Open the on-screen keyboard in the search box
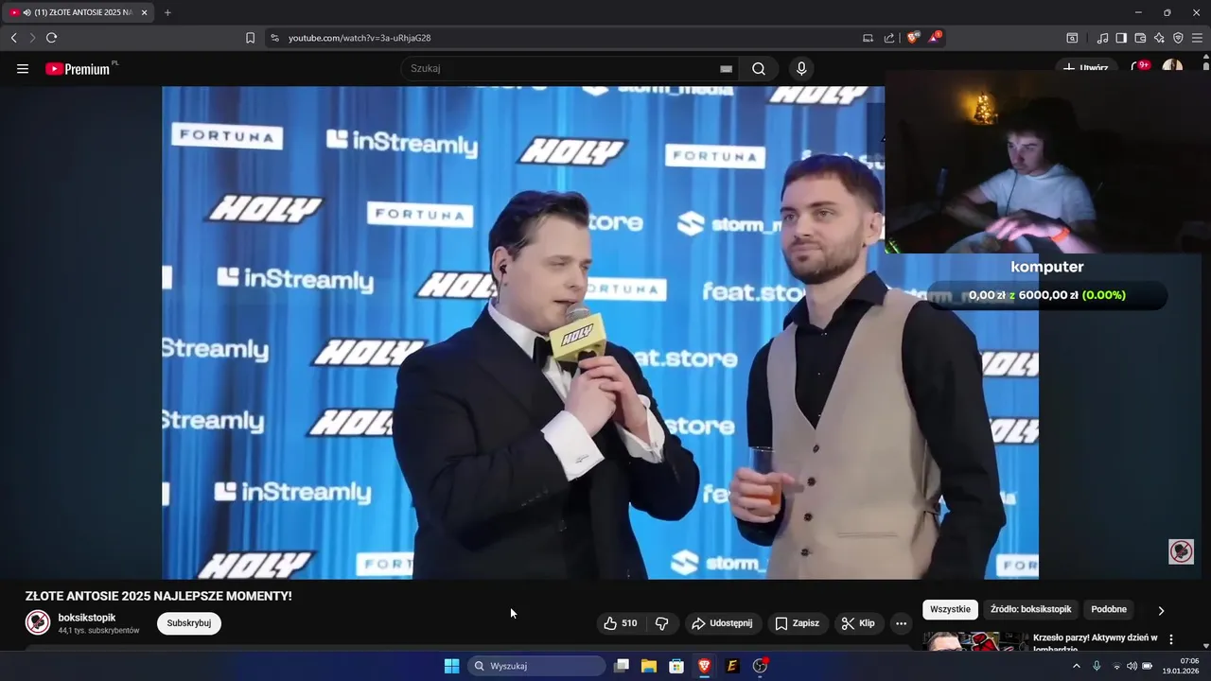 point(726,69)
